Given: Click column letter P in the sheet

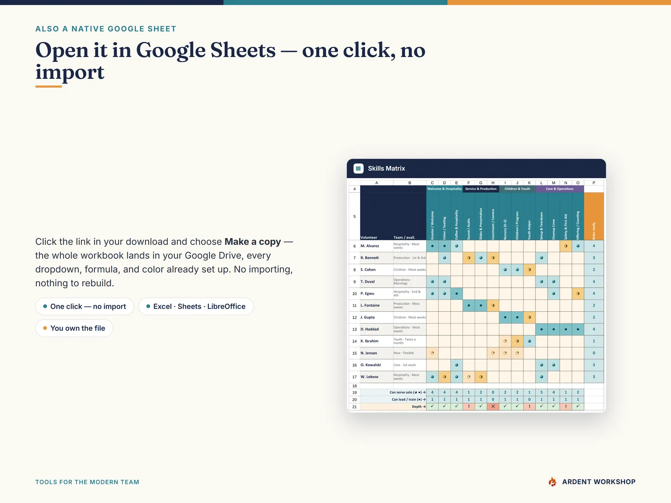Looking at the screenshot, I should tap(594, 183).
